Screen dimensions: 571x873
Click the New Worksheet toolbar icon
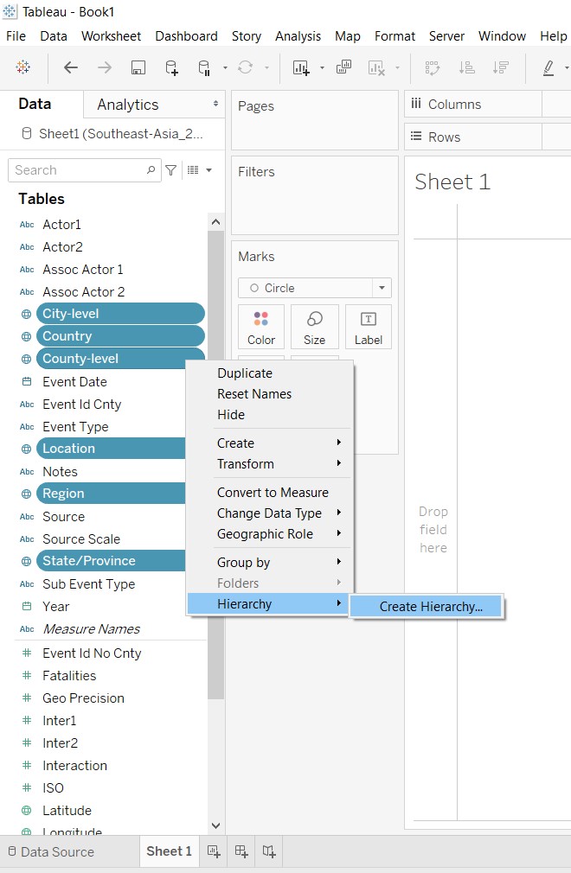tap(301, 67)
